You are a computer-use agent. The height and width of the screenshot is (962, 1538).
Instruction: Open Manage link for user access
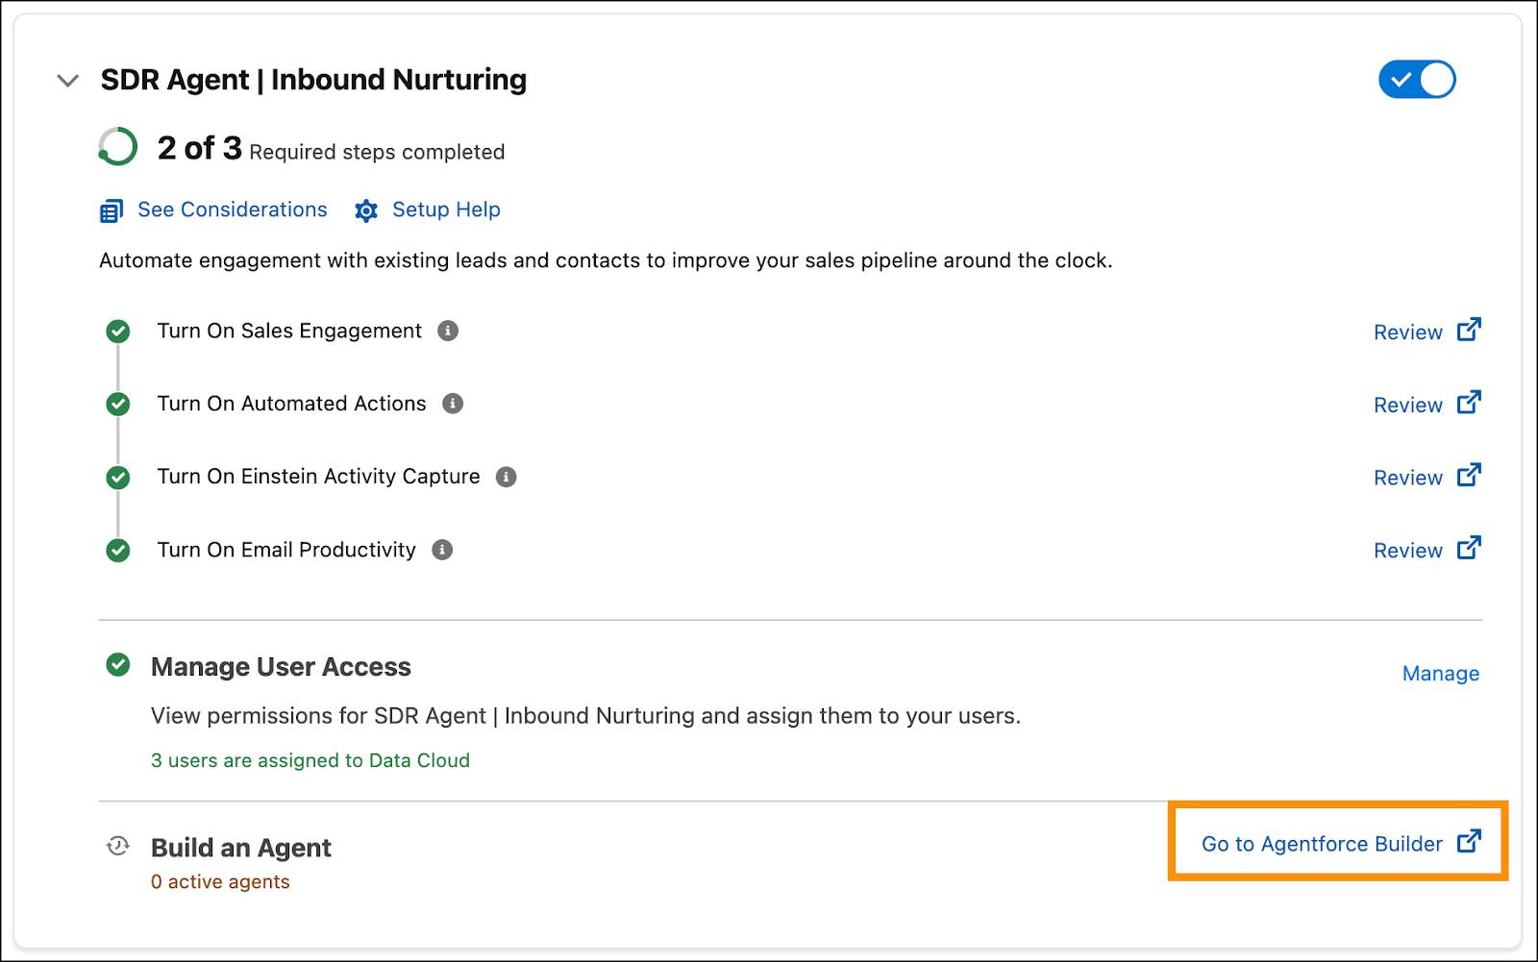click(x=1441, y=674)
